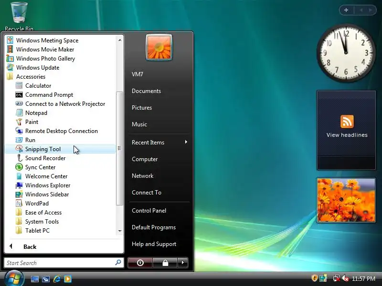Open Connect To in the Start menu
This screenshot has height=286, width=382.
click(x=147, y=193)
